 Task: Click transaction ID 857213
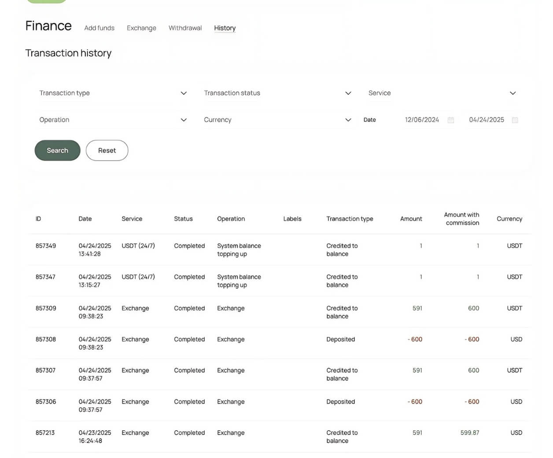click(45, 433)
